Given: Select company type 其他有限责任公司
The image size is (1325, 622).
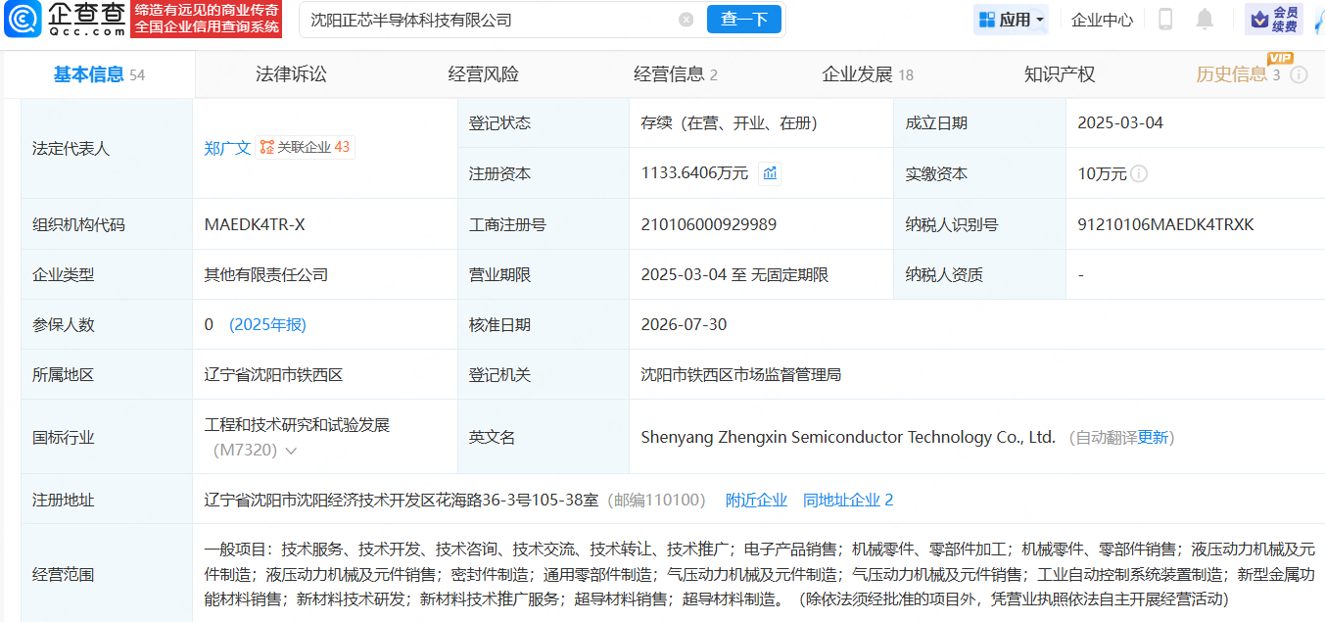Looking at the screenshot, I should 266,275.
